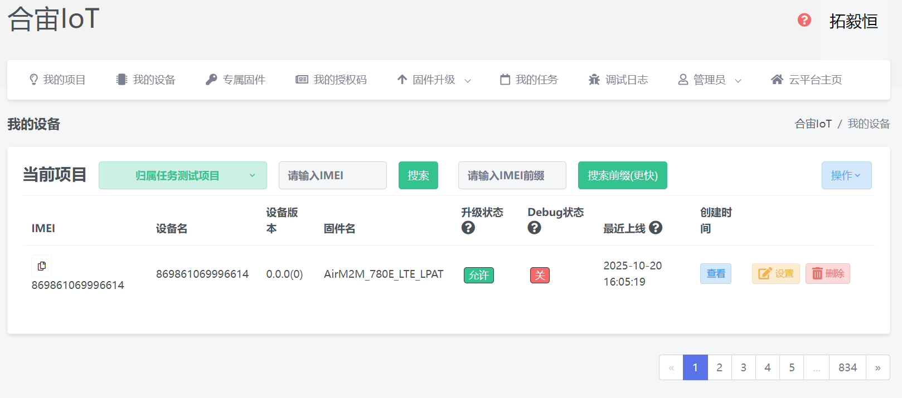Viewport: 902px width, 398px height.
Task: Copy the IMEI using the copy icon
Action: pyautogui.click(x=42, y=266)
